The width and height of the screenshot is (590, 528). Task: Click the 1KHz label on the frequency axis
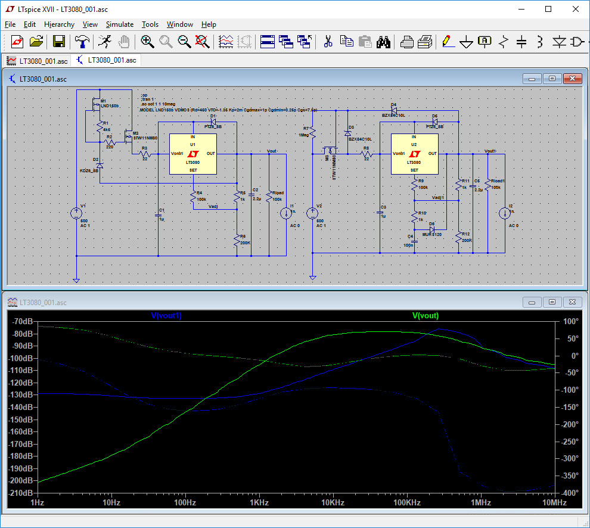(x=259, y=502)
